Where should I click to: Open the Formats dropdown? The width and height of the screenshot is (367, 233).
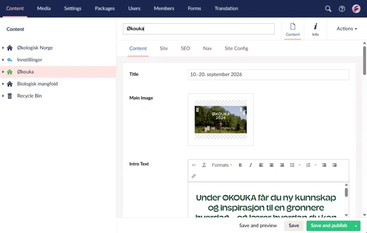coord(222,165)
